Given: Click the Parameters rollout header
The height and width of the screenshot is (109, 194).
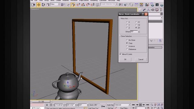Looking at the screenshot, I should pos(155,48).
